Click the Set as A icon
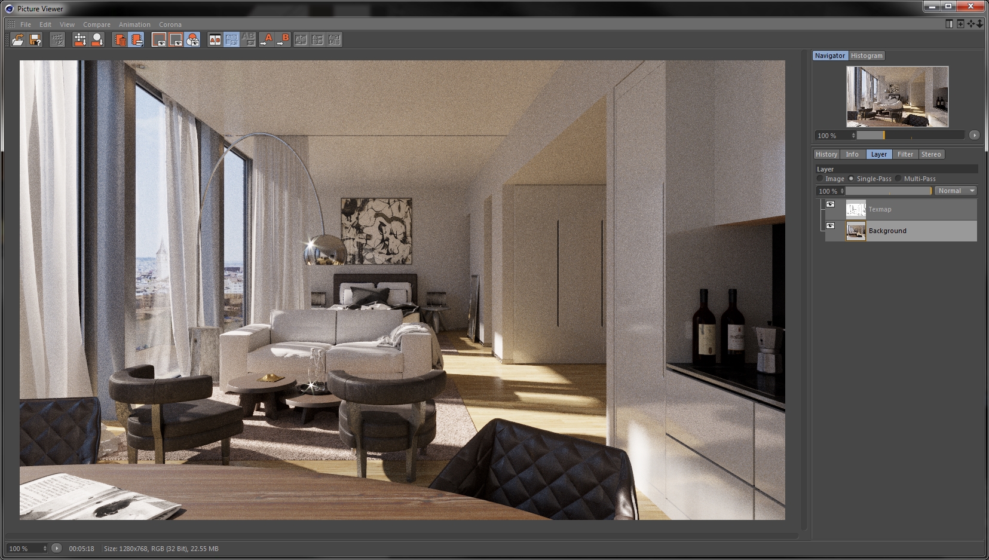 (267, 40)
